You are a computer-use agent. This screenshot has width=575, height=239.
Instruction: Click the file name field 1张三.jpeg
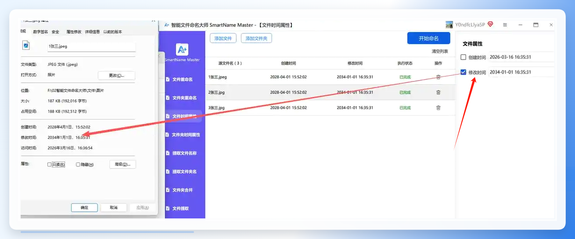pyautogui.click(x=91, y=46)
